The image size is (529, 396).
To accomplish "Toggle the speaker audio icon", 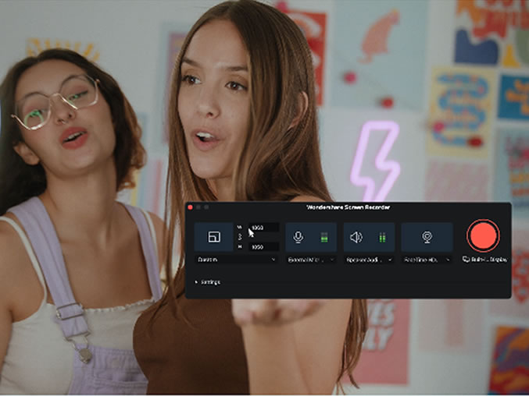I will pyautogui.click(x=356, y=237).
